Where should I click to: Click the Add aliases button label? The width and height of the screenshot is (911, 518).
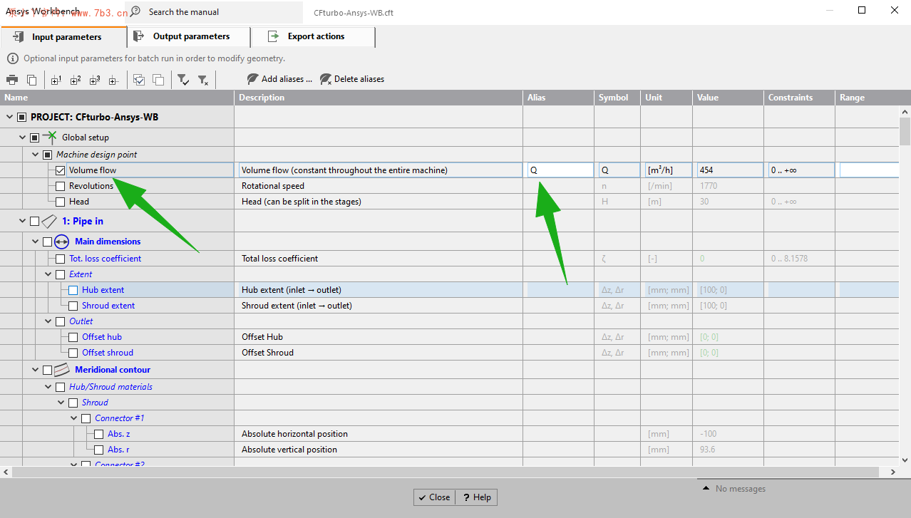[287, 79]
